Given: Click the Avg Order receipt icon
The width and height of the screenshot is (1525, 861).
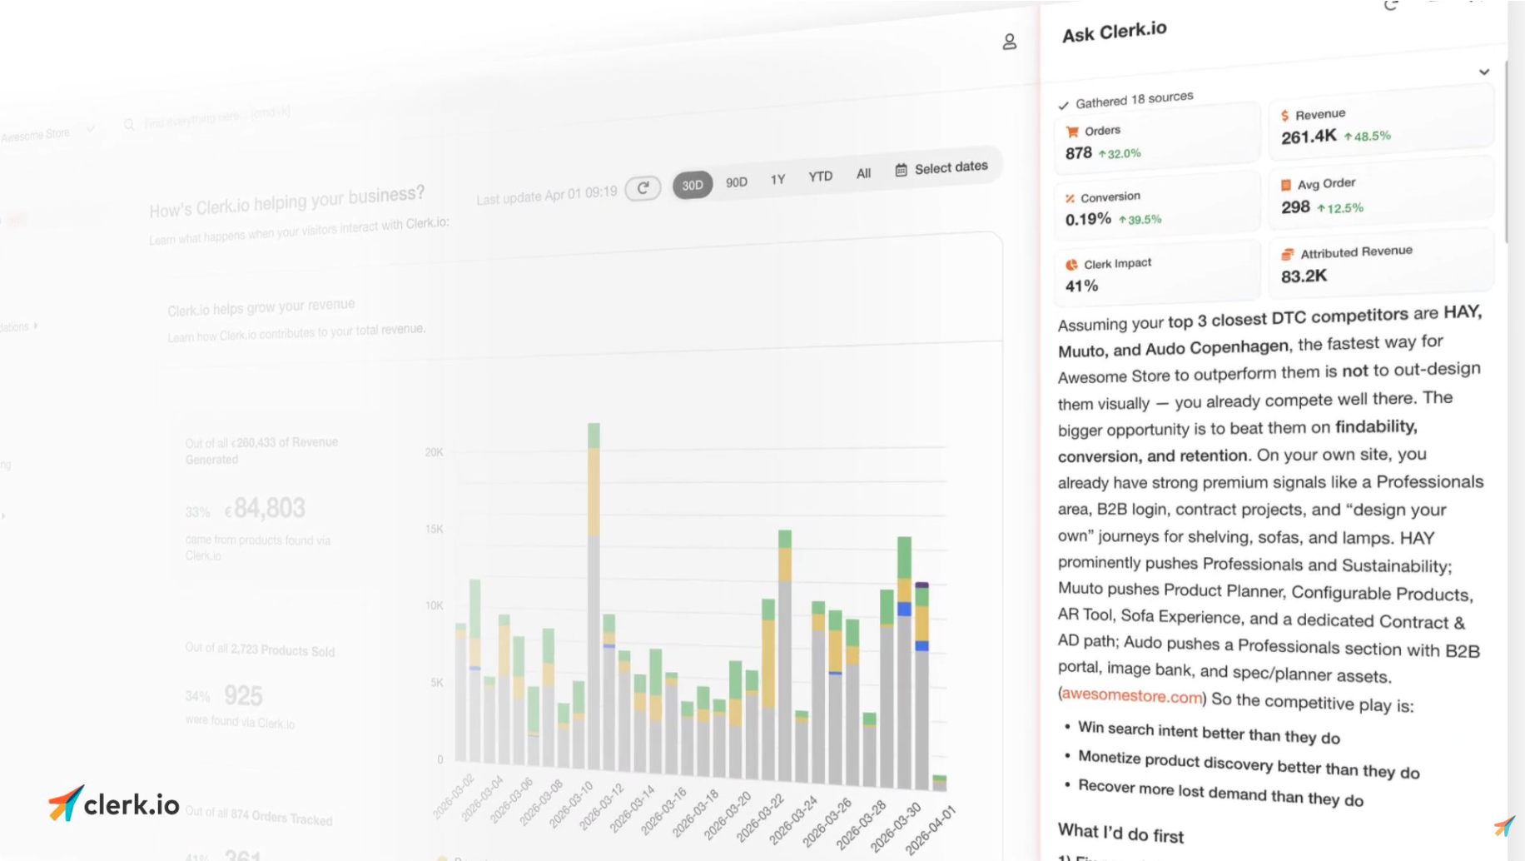Looking at the screenshot, I should [1286, 185].
